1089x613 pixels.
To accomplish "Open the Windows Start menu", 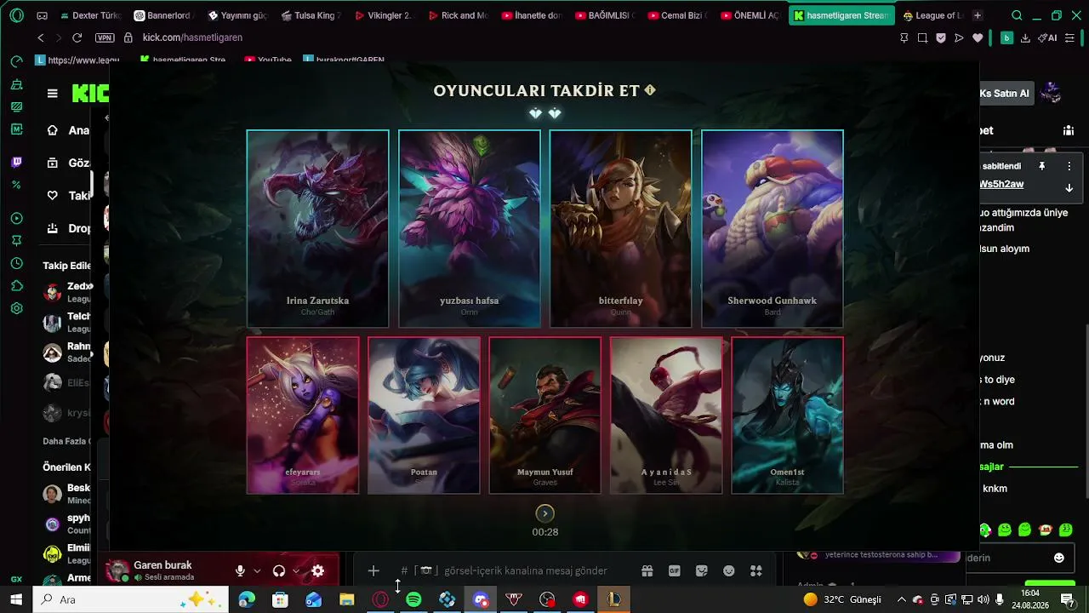I will (x=16, y=599).
